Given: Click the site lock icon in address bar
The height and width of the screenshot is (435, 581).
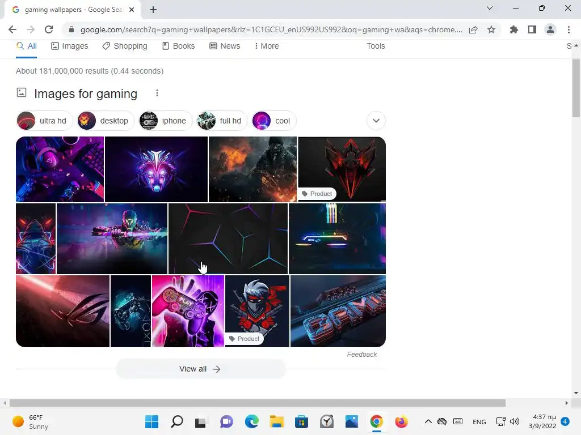Looking at the screenshot, I should coord(71,29).
